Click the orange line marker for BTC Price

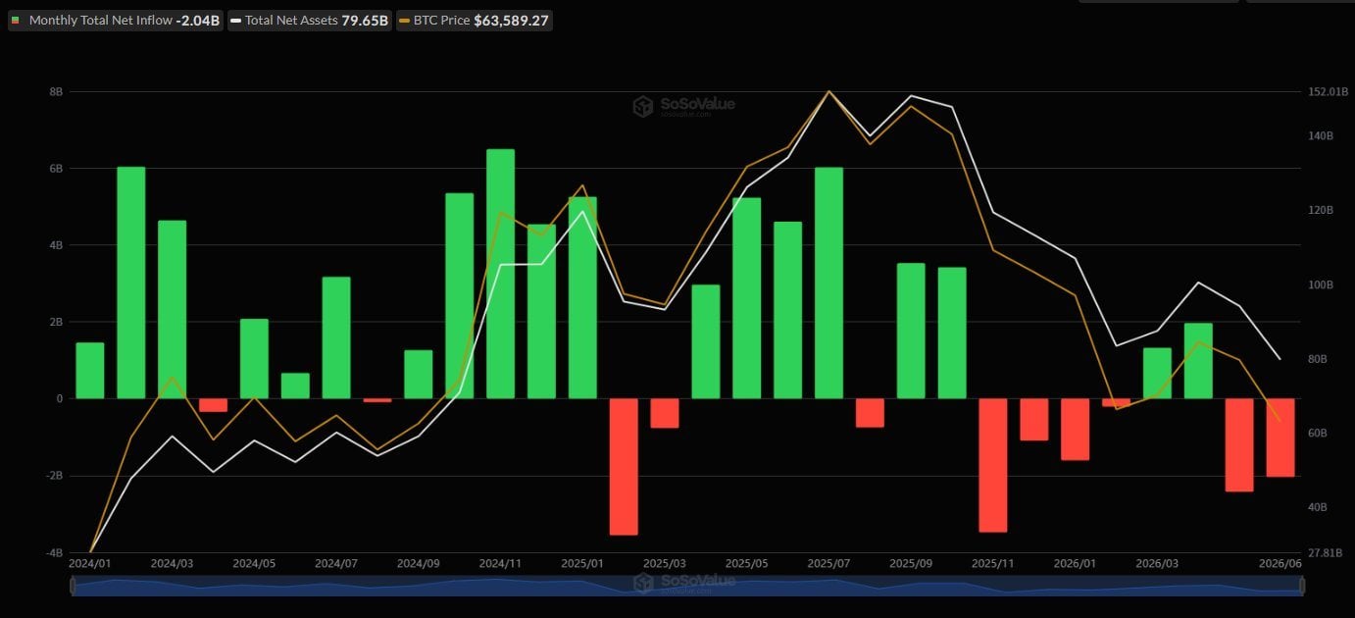pyautogui.click(x=404, y=20)
